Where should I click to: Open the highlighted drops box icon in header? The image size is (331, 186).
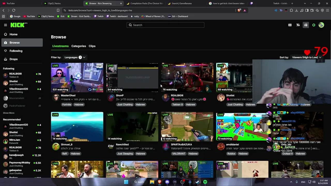[306, 25]
